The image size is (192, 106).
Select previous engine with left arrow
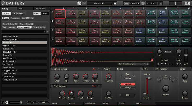click(122, 76)
